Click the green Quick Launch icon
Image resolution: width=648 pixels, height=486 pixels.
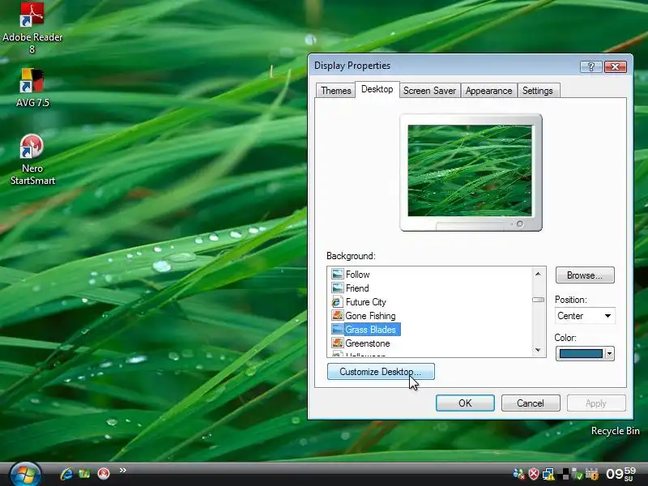(85, 474)
